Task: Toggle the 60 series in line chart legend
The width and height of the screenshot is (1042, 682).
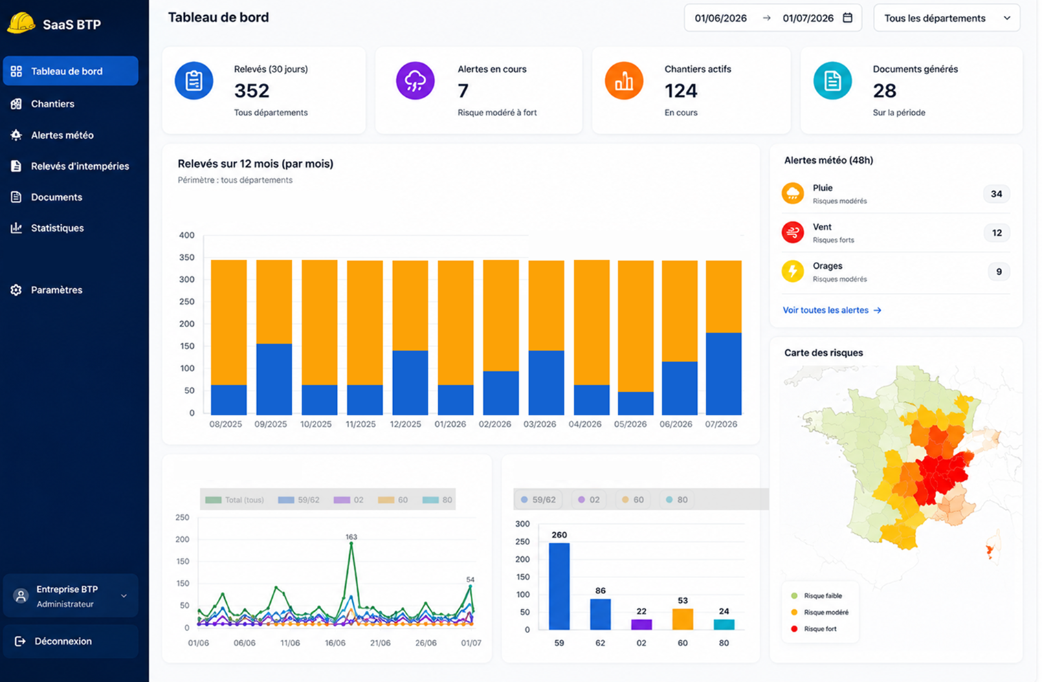Action: [x=392, y=500]
